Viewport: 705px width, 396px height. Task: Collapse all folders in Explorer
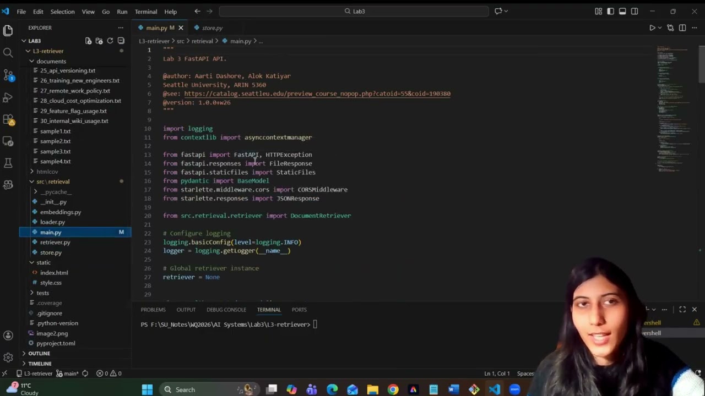coord(121,41)
